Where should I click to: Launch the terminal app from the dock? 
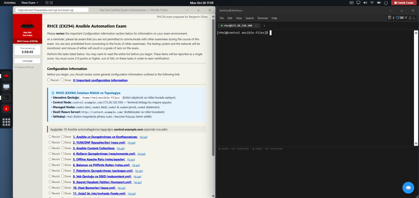[6, 98]
